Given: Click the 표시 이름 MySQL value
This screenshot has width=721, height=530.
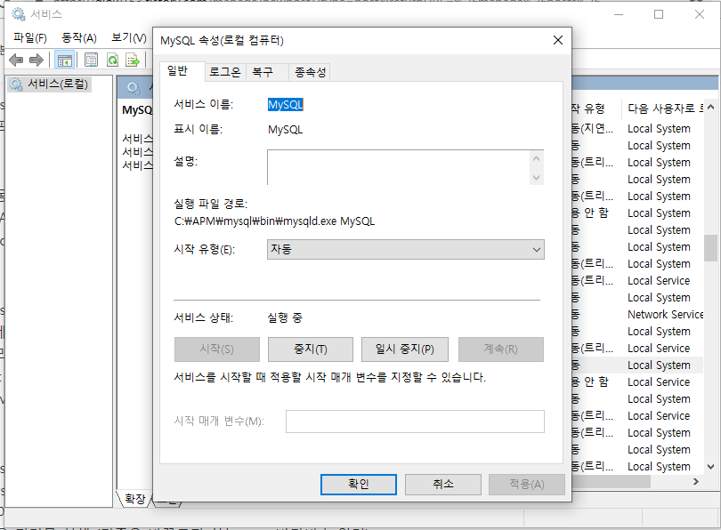Looking at the screenshot, I should tap(285, 130).
